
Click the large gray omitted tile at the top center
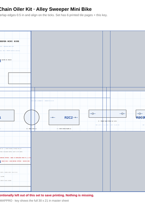[67, 59]
